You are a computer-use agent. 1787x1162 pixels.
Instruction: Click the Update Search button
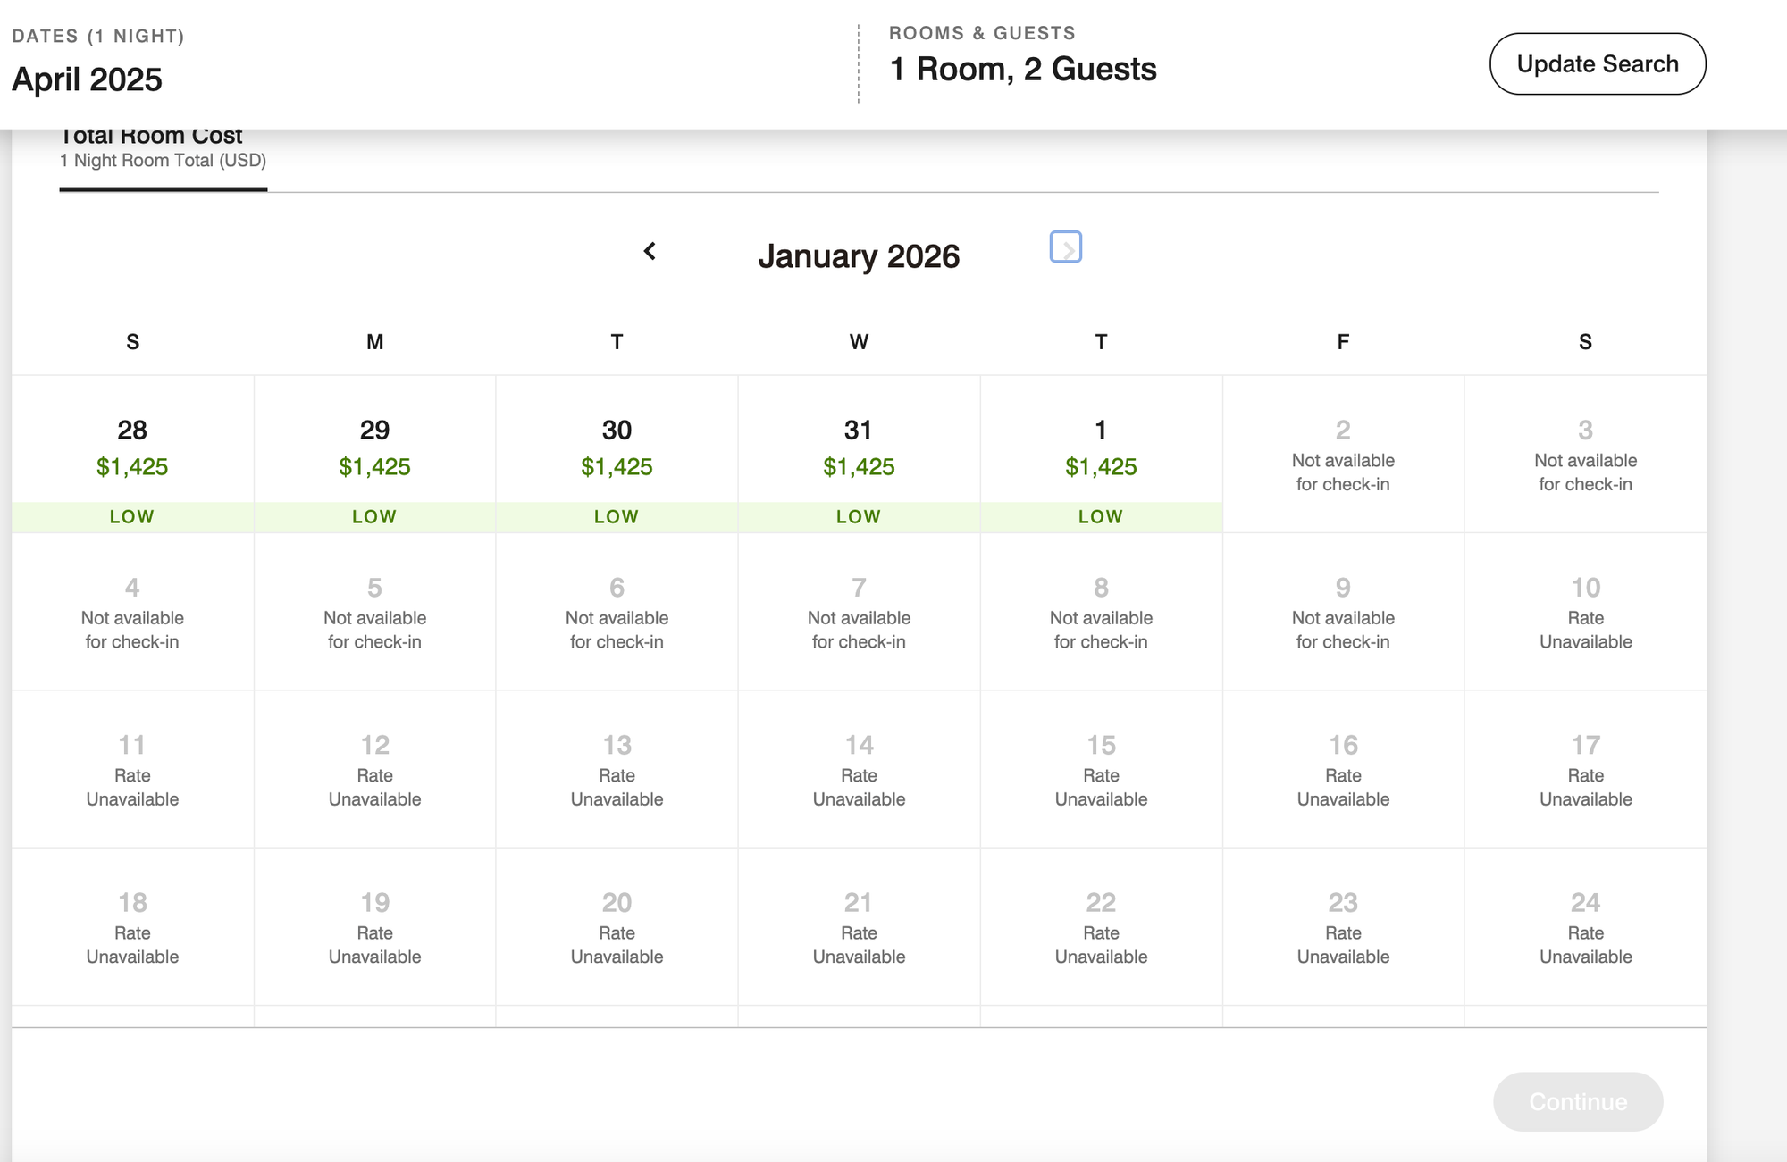click(x=1597, y=64)
